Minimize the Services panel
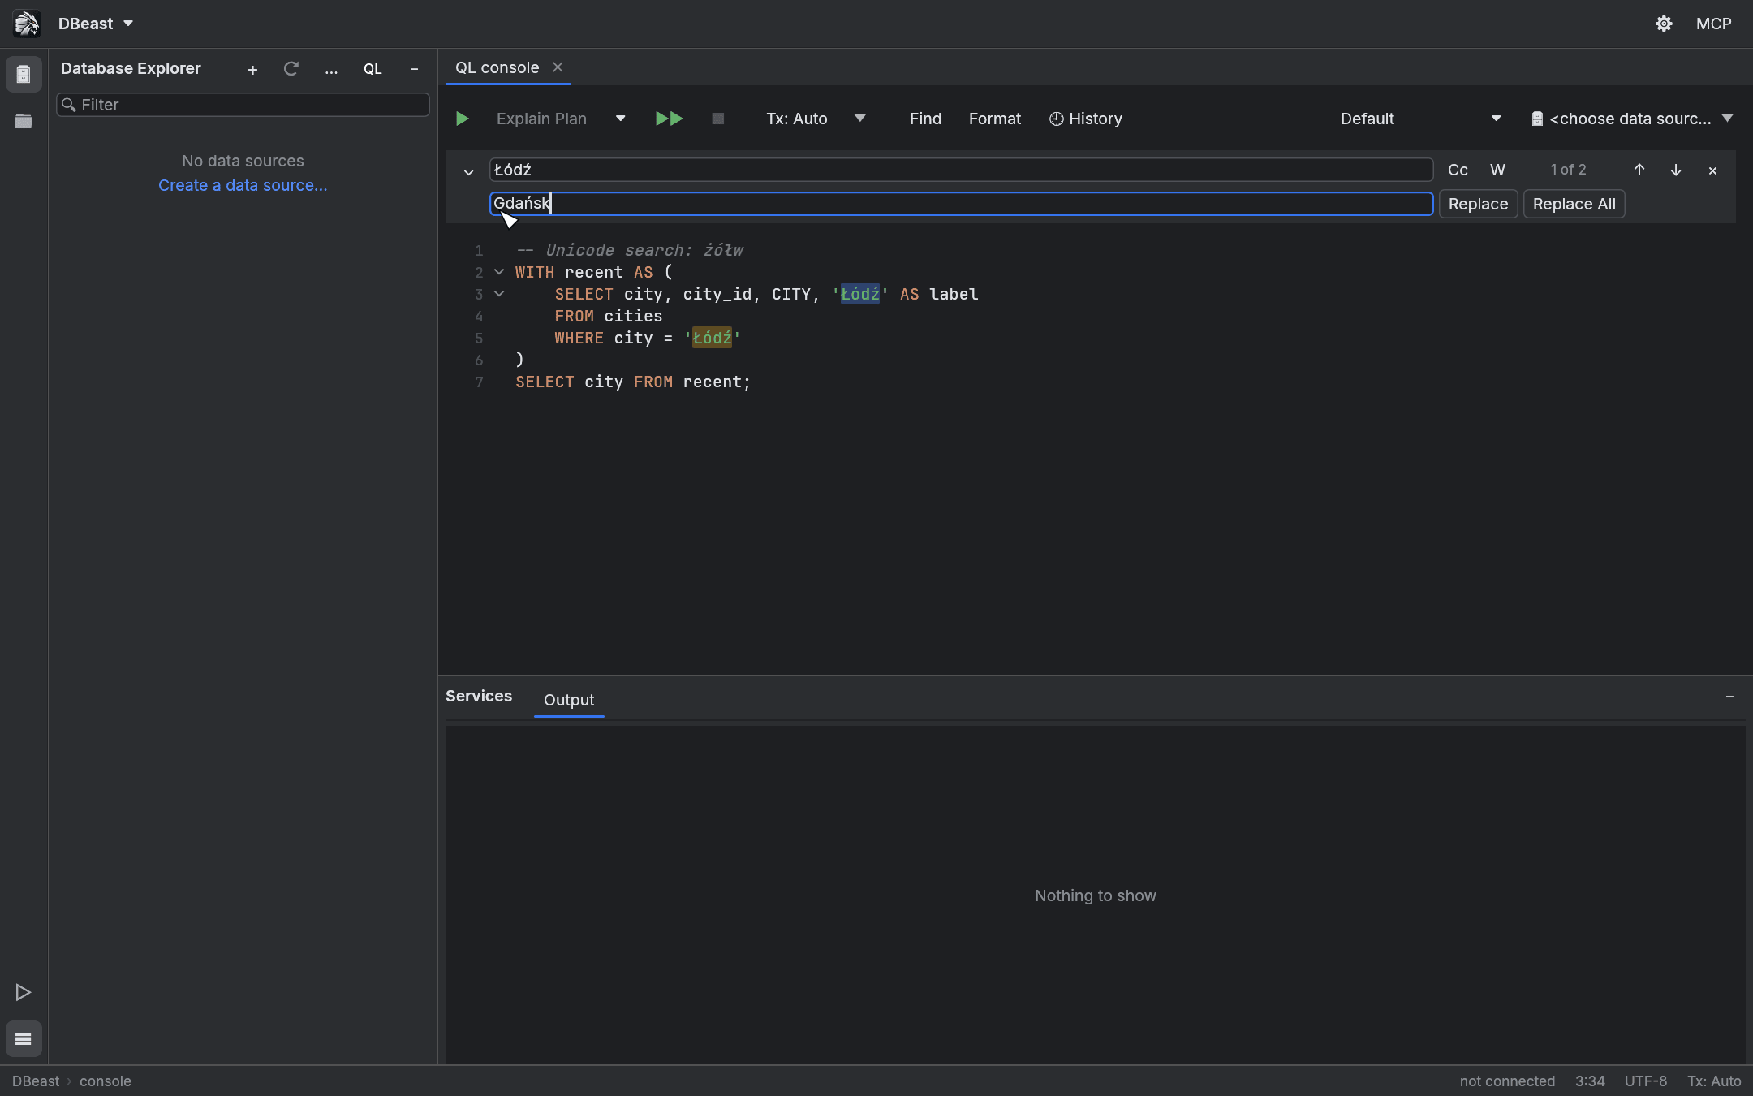 pos(1729,697)
